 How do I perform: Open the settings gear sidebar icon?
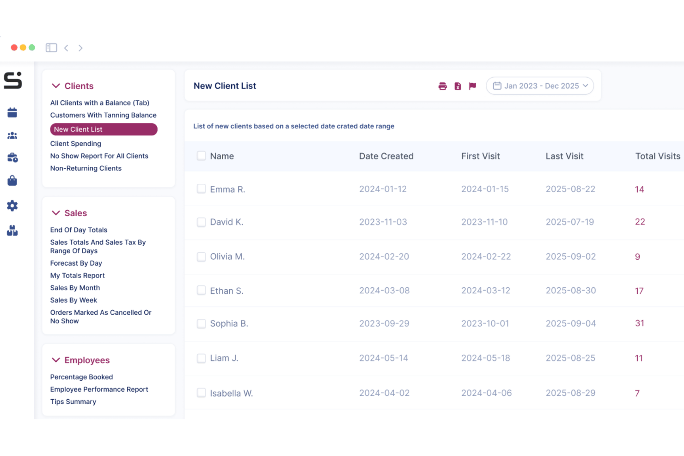[x=12, y=206]
